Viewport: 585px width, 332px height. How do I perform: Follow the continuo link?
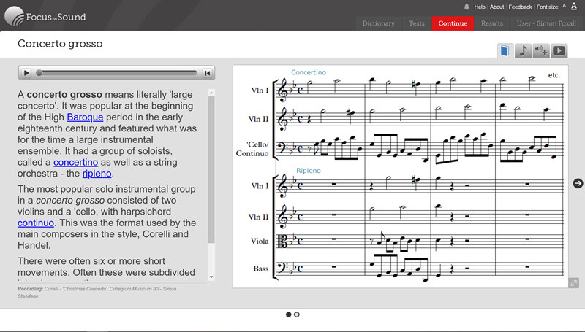coord(36,223)
